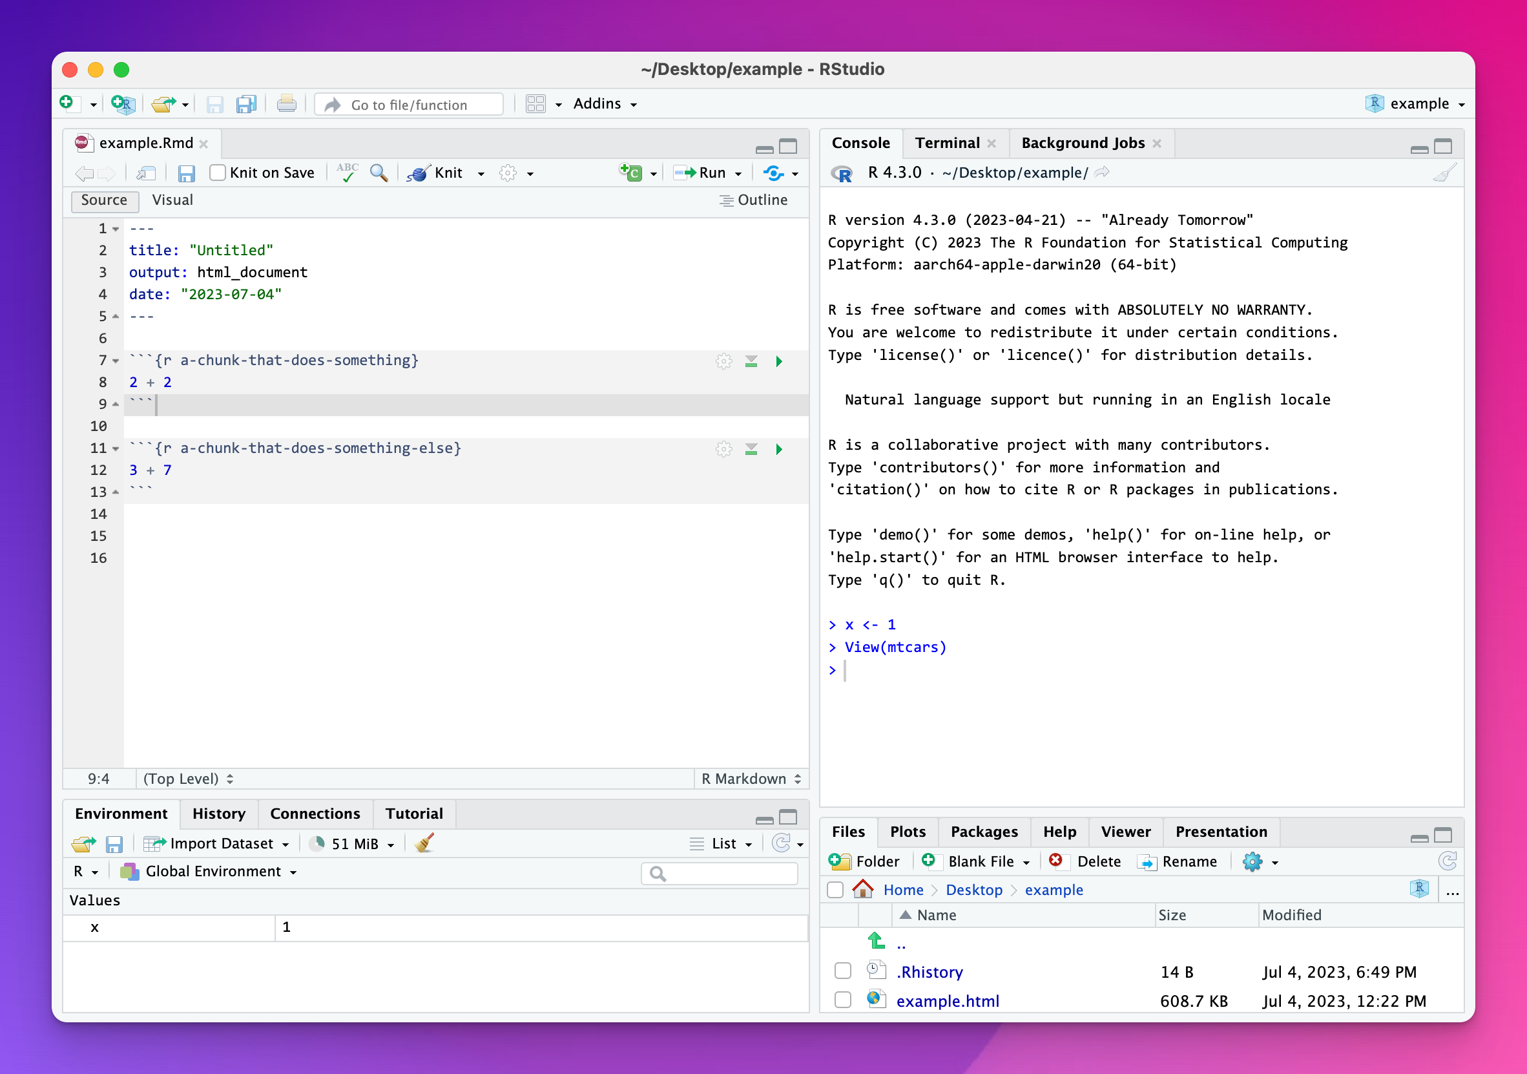The height and width of the screenshot is (1074, 1527).
Task: Open the R Markdown file type selector
Action: point(751,779)
